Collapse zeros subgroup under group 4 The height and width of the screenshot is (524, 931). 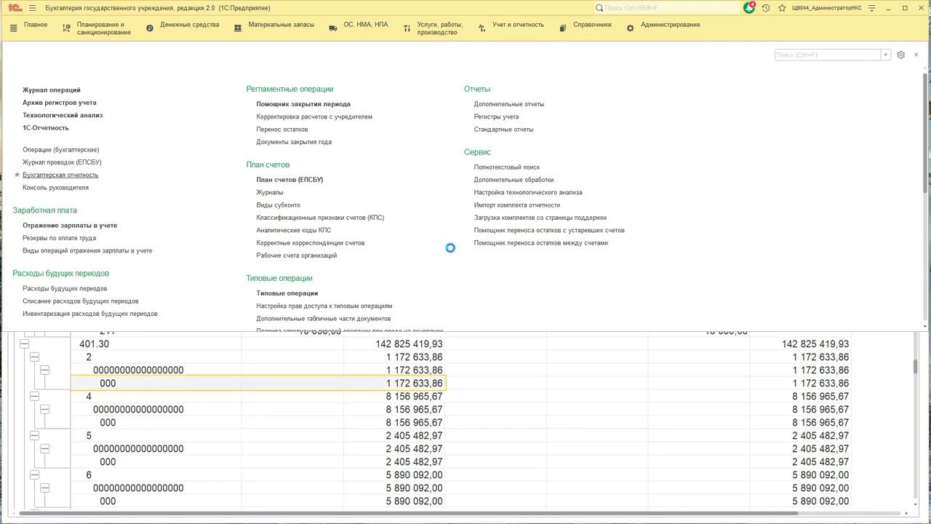tap(44, 410)
